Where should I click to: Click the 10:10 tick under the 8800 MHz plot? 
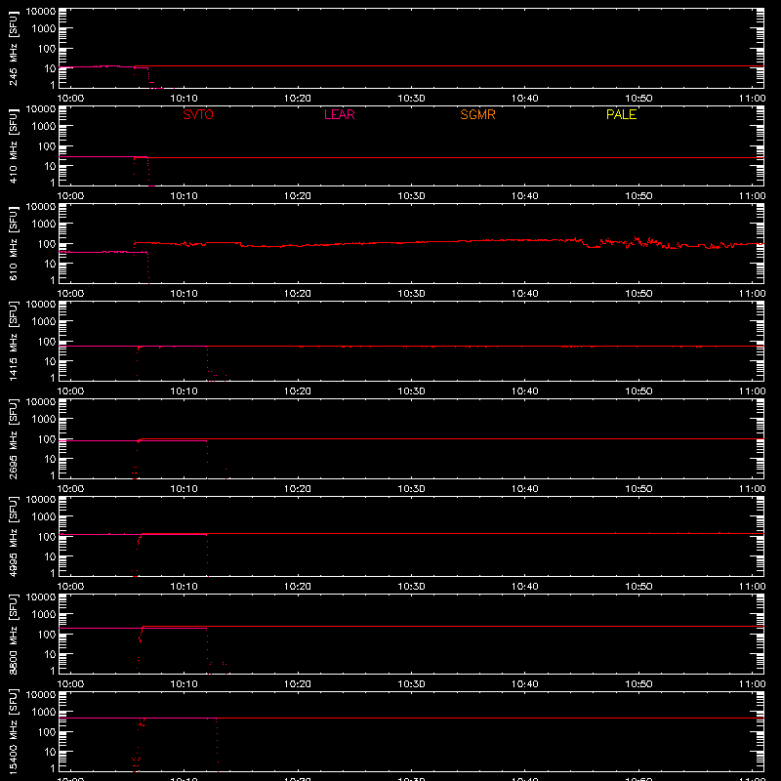[x=184, y=684]
